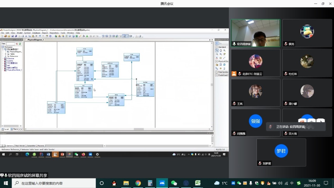Viewport: 334px width, 188px height.
Task: Open Chrome from the Windows taskbar
Action: 138,183
